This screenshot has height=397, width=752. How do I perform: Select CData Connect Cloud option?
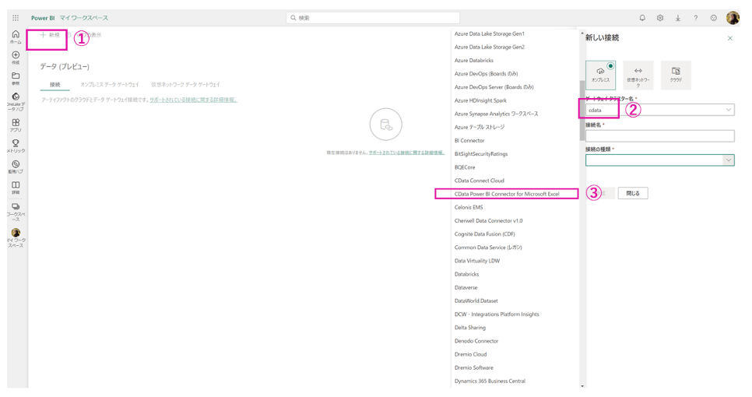pos(479,181)
